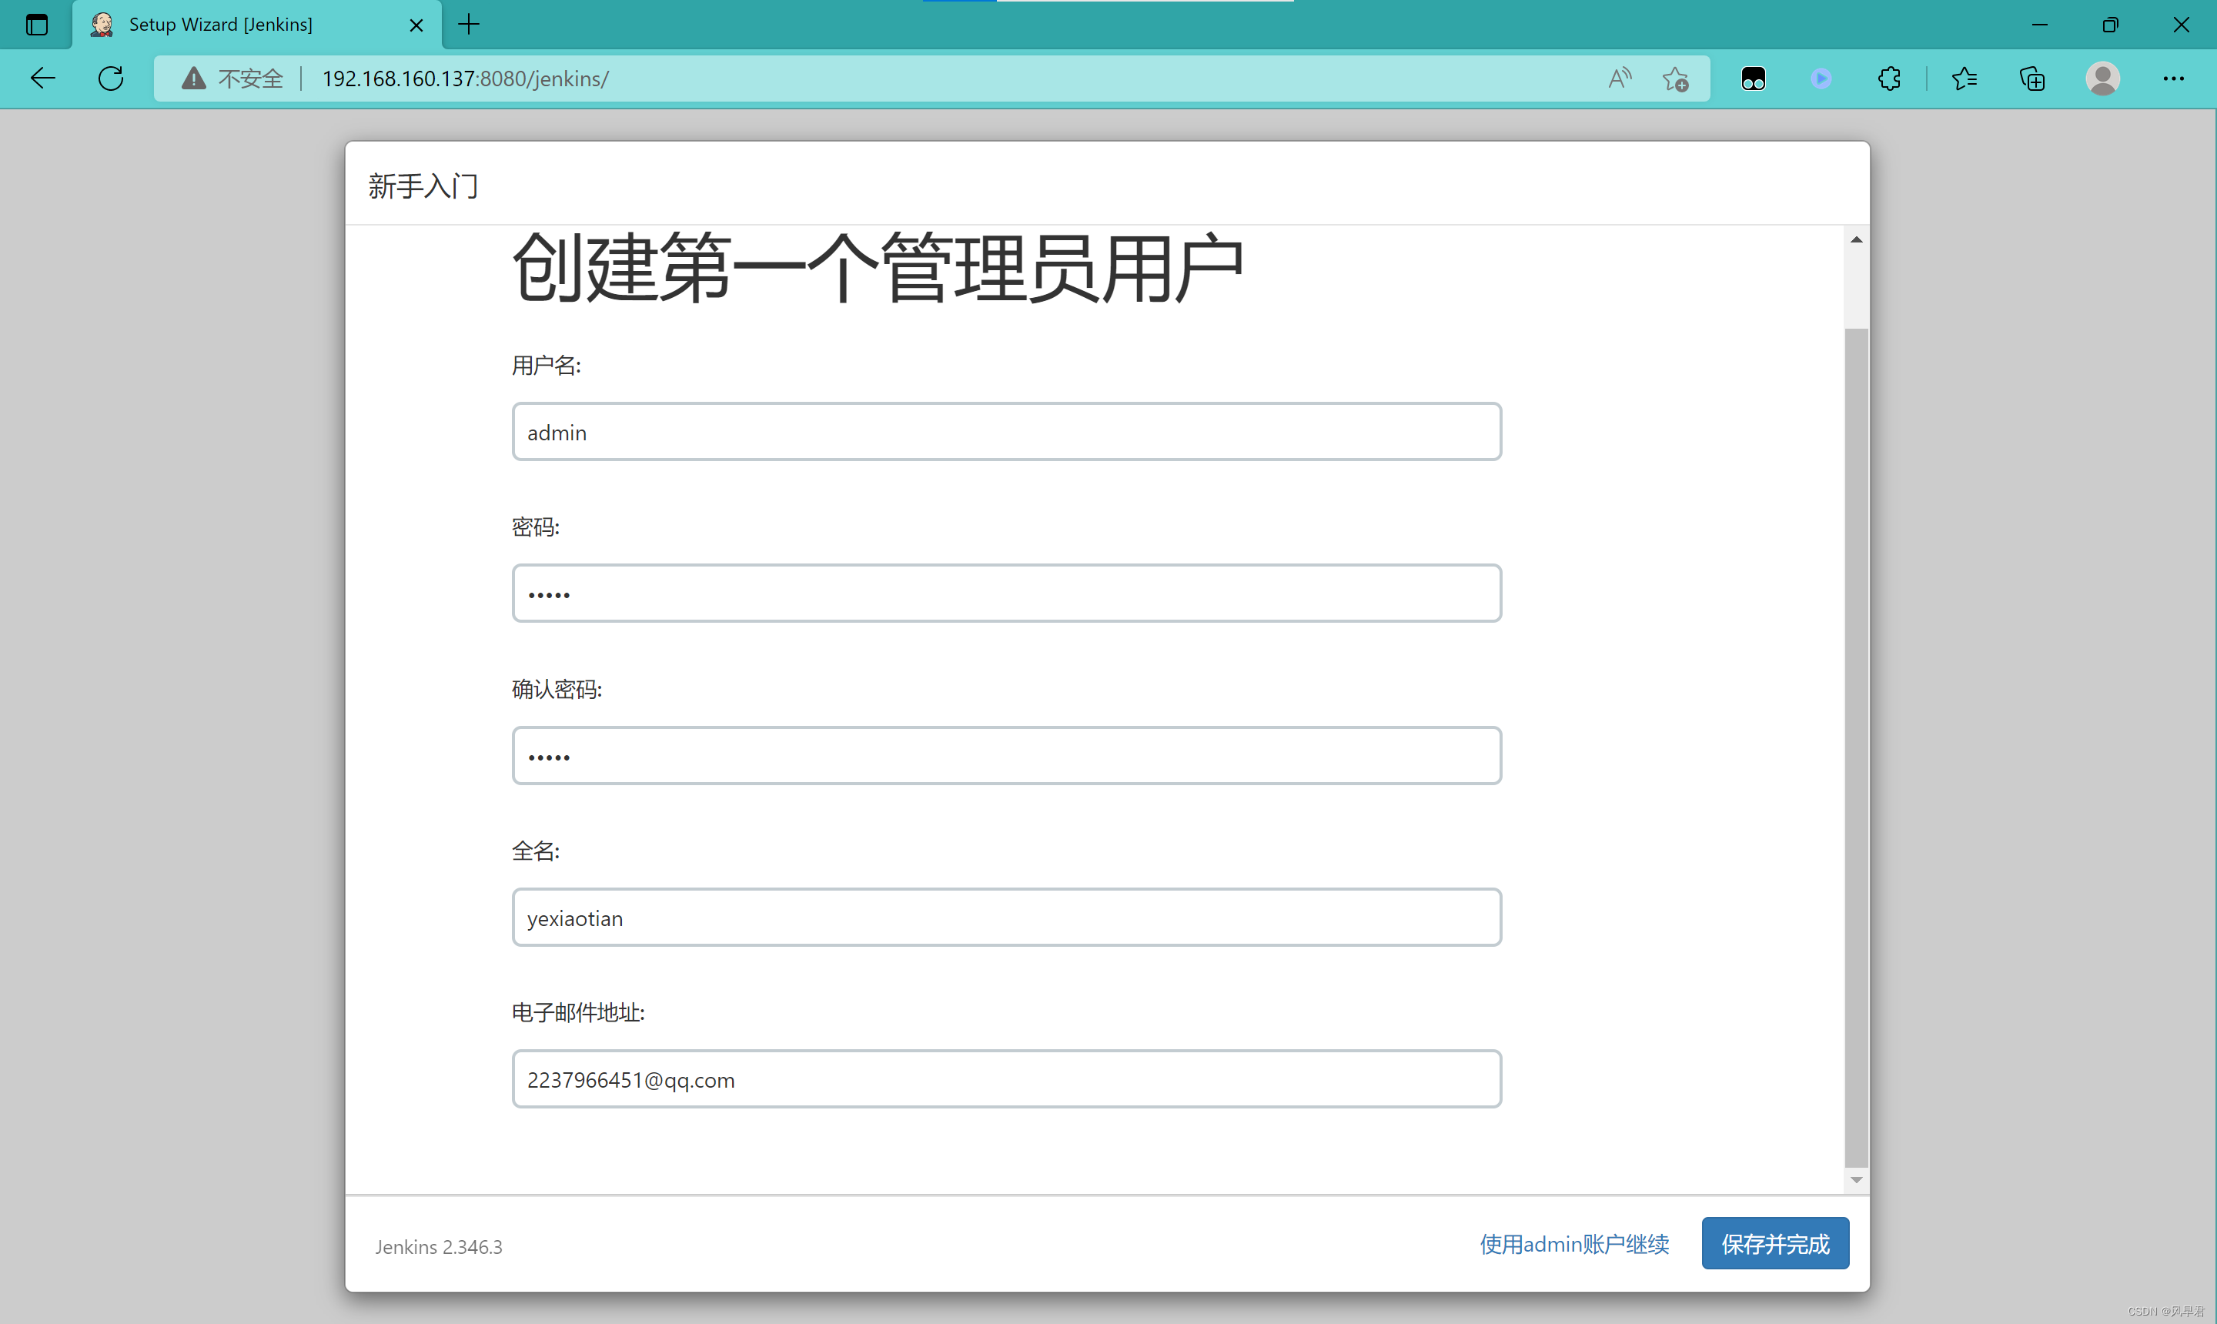Click the scrollbar up arrow
This screenshot has height=1324, width=2217.
click(1856, 239)
